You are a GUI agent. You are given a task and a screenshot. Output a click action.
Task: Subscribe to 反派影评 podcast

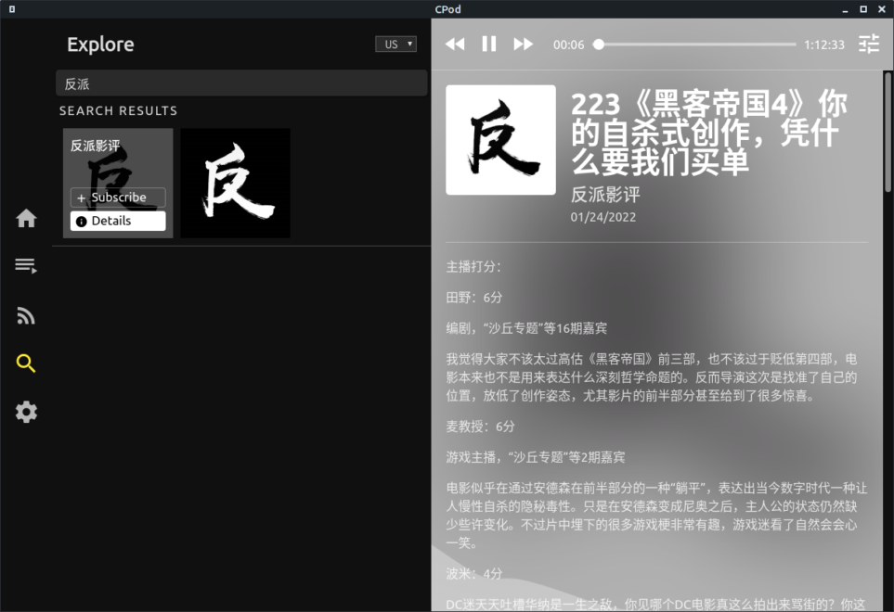118,198
